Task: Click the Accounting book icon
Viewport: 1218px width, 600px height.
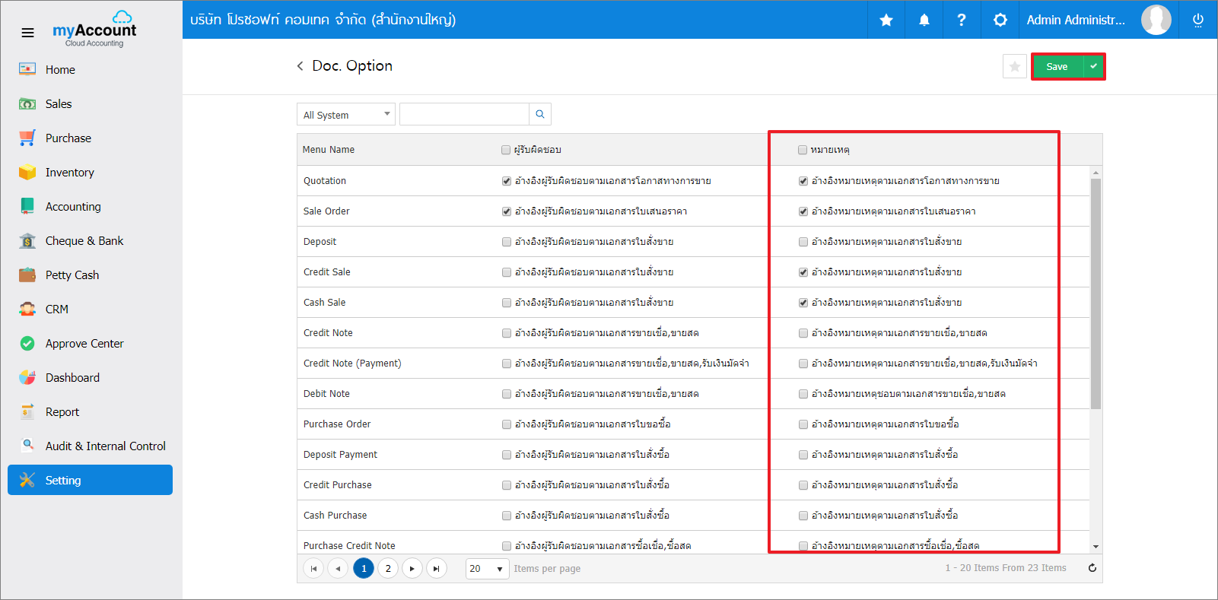Action: tap(27, 206)
